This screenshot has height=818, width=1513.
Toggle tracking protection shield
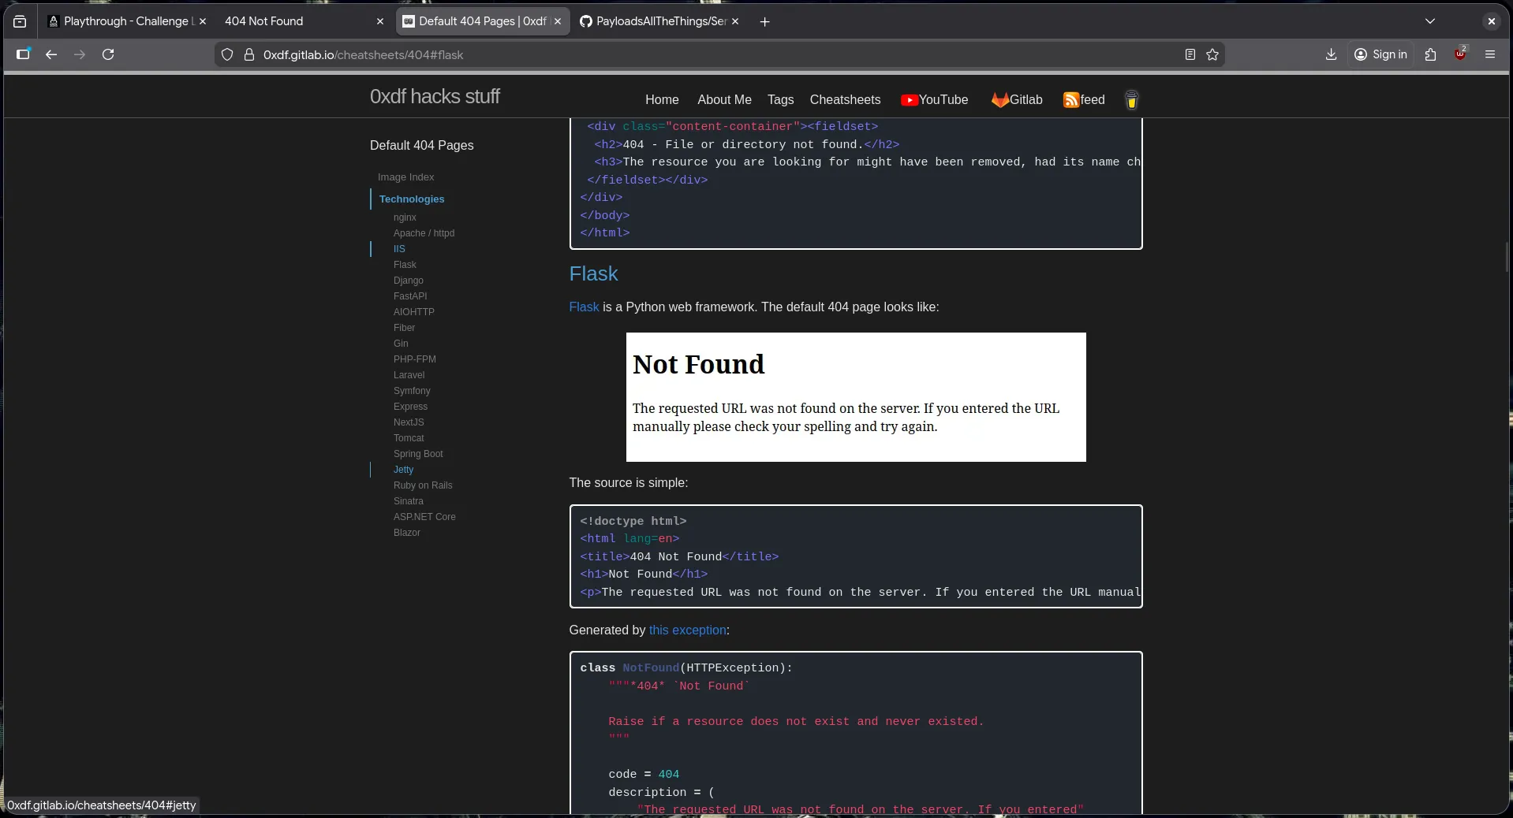tap(227, 54)
